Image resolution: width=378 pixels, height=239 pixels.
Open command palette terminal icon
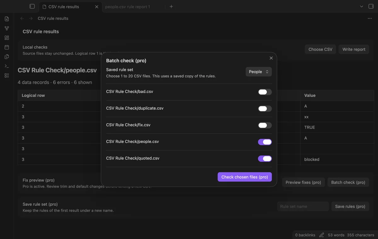(7, 66)
